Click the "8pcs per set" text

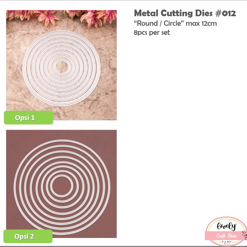pos(152,33)
